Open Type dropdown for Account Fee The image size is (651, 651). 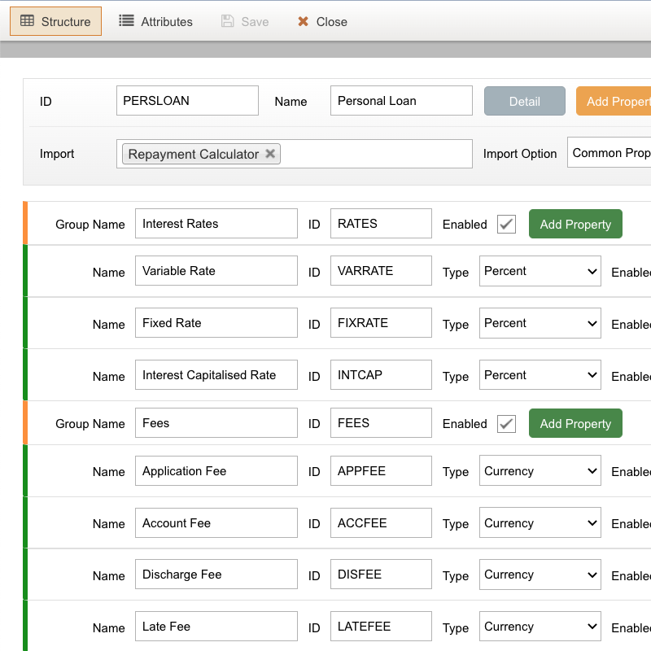(x=540, y=522)
